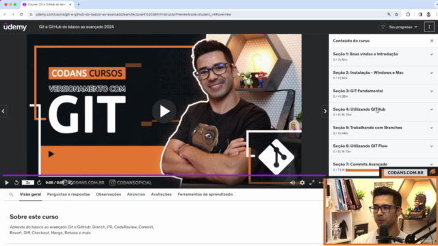Viewport: 438px width, 246px height.
Task: Switch to the Visão geral tab
Action: tap(30, 194)
